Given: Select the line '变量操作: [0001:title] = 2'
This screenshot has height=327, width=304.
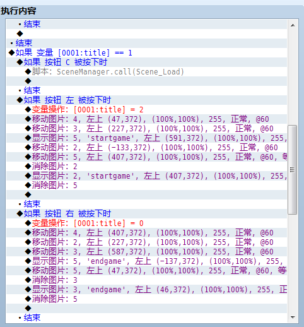Looking at the screenshot, I should [147, 109].
